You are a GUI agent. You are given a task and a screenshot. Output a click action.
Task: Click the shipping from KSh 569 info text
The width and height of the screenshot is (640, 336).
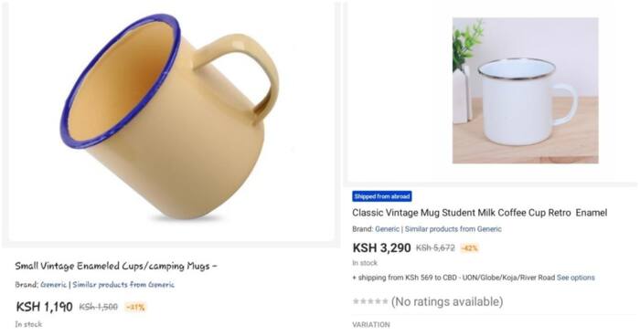click(453, 278)
